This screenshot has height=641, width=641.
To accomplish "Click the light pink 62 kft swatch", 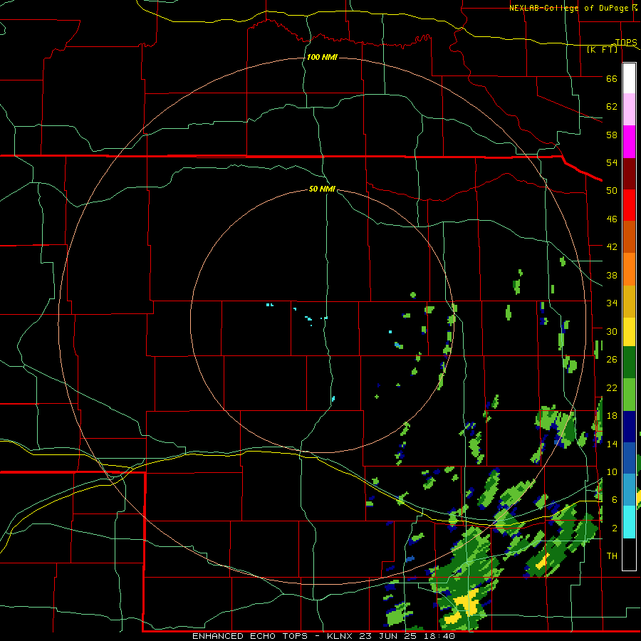I will pyautogui.click(x=629, y=110).
